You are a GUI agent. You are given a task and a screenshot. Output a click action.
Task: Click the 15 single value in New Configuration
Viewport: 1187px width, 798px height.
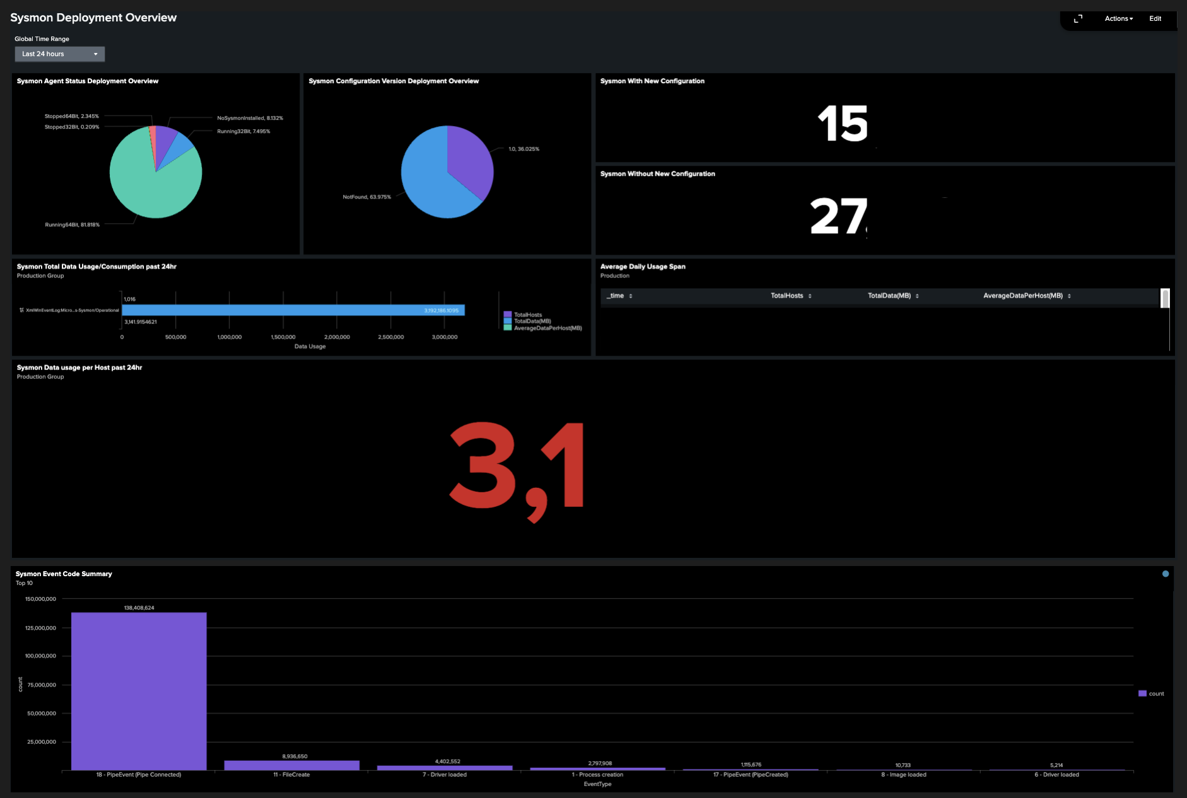click(843, 124)
